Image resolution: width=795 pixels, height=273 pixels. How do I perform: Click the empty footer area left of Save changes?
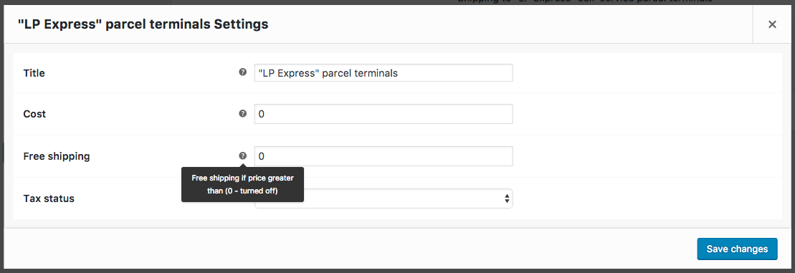[x=350, y=249]
